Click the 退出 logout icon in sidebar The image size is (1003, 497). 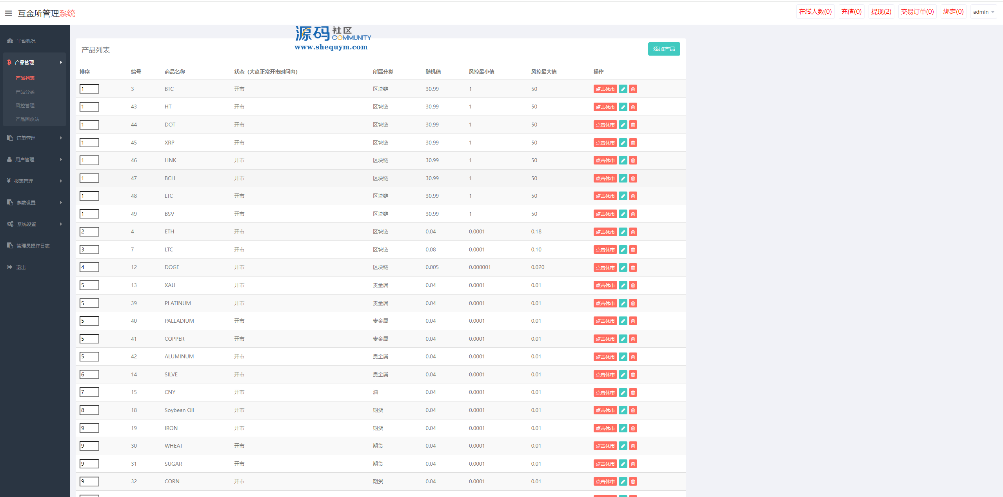[10, 267]
